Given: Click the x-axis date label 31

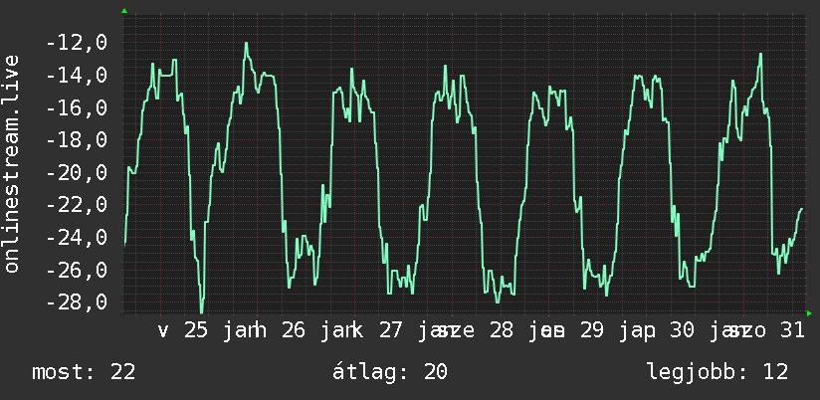Looking at the screenshot, I should tap(793, 331).
